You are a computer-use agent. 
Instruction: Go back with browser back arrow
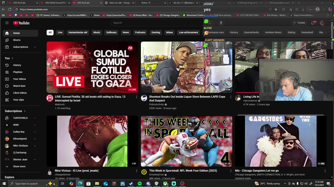[3, 9]
